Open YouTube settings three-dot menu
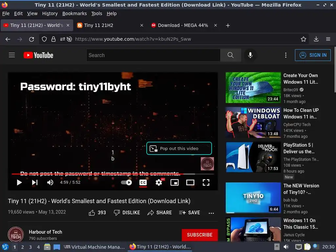 286,55
